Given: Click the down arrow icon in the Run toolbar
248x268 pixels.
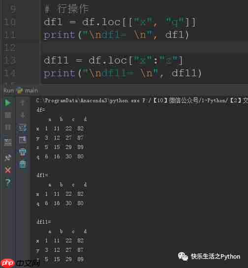Looking at the screenshot, I should 22,115.
